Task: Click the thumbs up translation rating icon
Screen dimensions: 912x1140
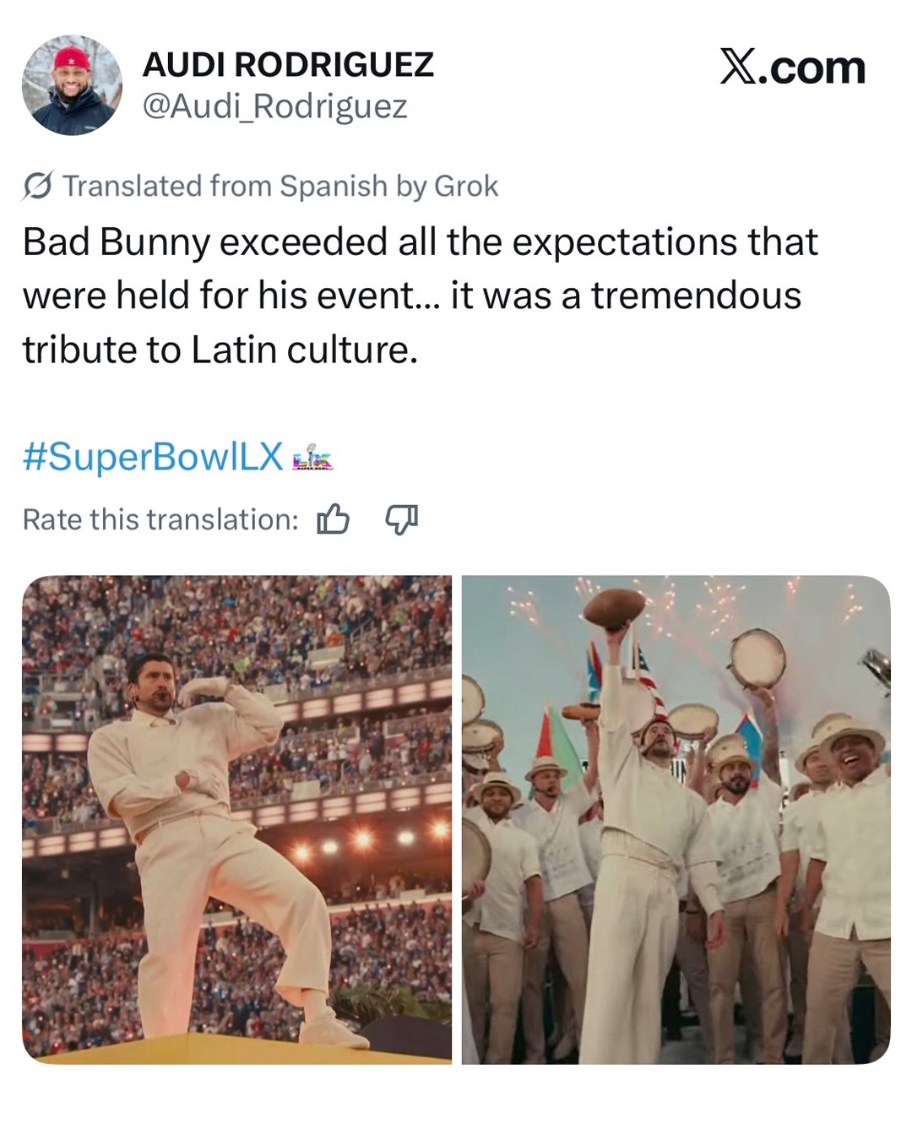Action: pos(333,519)
